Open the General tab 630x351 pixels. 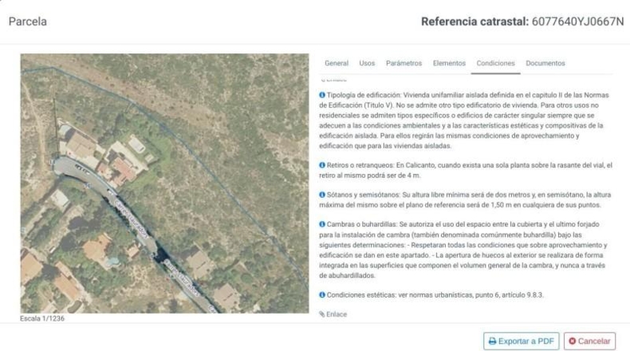point(337,63)
